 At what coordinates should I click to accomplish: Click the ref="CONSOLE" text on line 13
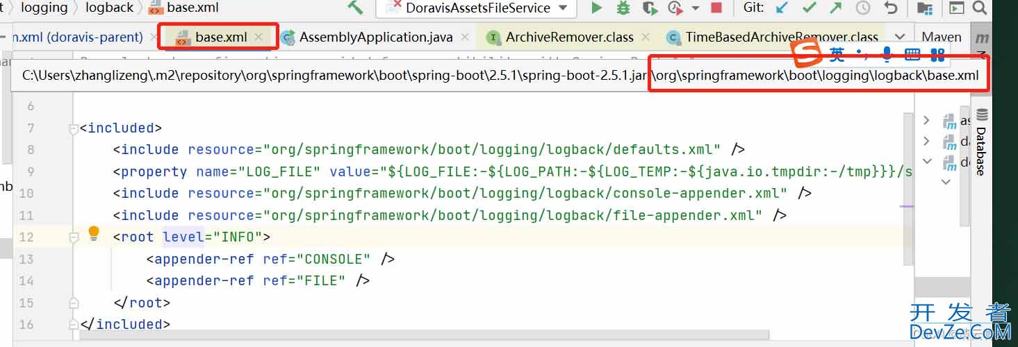pyautogui.click(x=317, y=259)
